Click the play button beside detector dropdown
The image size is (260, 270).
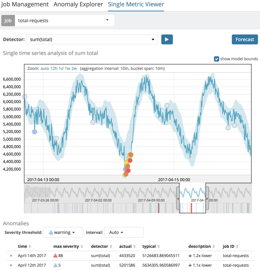[167, 39]
